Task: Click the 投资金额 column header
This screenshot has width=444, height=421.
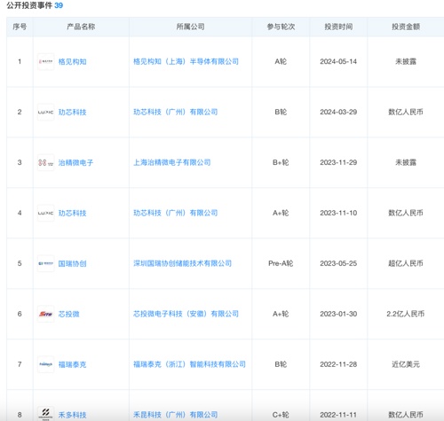Action: (406, 27)
